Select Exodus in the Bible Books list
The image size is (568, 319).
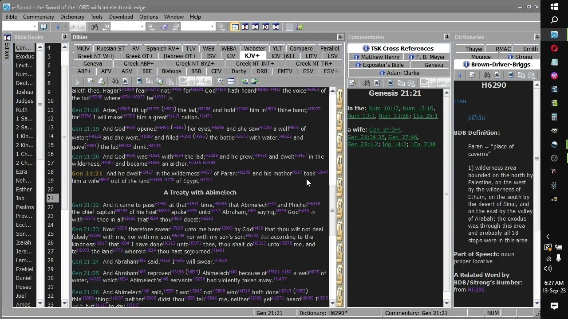pyautogui.click(x=25, y=56)
